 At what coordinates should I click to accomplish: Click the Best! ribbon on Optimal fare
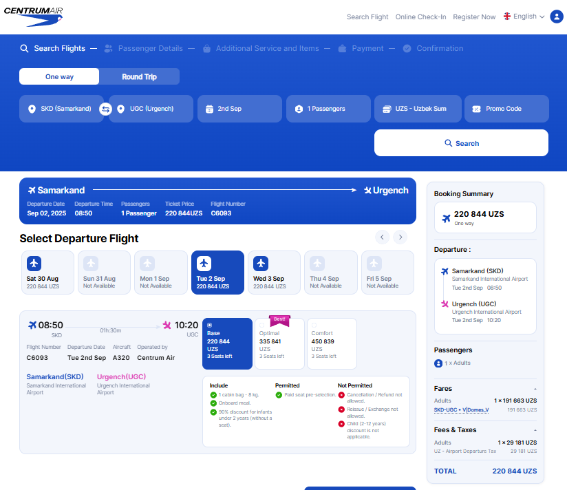pos(279,320)
